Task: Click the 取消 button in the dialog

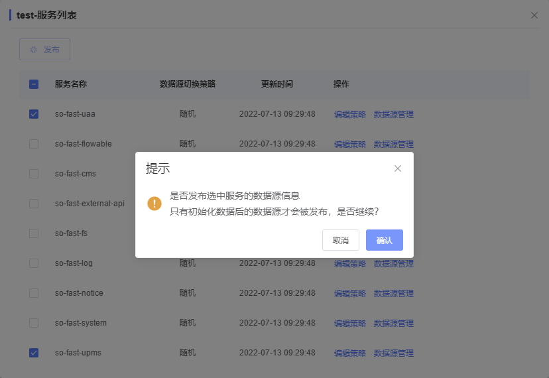Action: pyautogui.click(x=340, y=240)
